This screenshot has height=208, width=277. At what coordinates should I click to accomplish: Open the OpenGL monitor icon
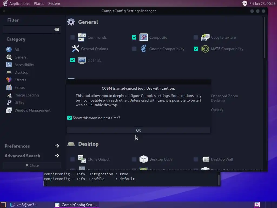click(x=82, y=60)
